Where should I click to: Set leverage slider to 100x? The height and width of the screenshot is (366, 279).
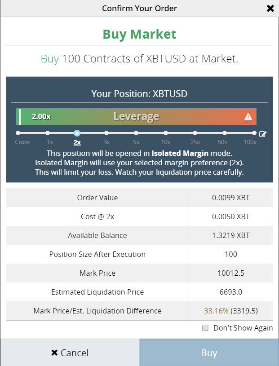pos(254,133)
